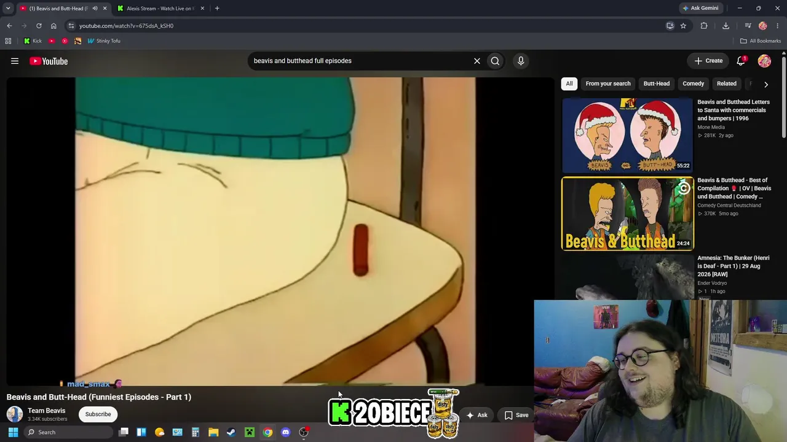Click the Windows taskbar Search box
The image size is (787, 442).
coord(68,432)
